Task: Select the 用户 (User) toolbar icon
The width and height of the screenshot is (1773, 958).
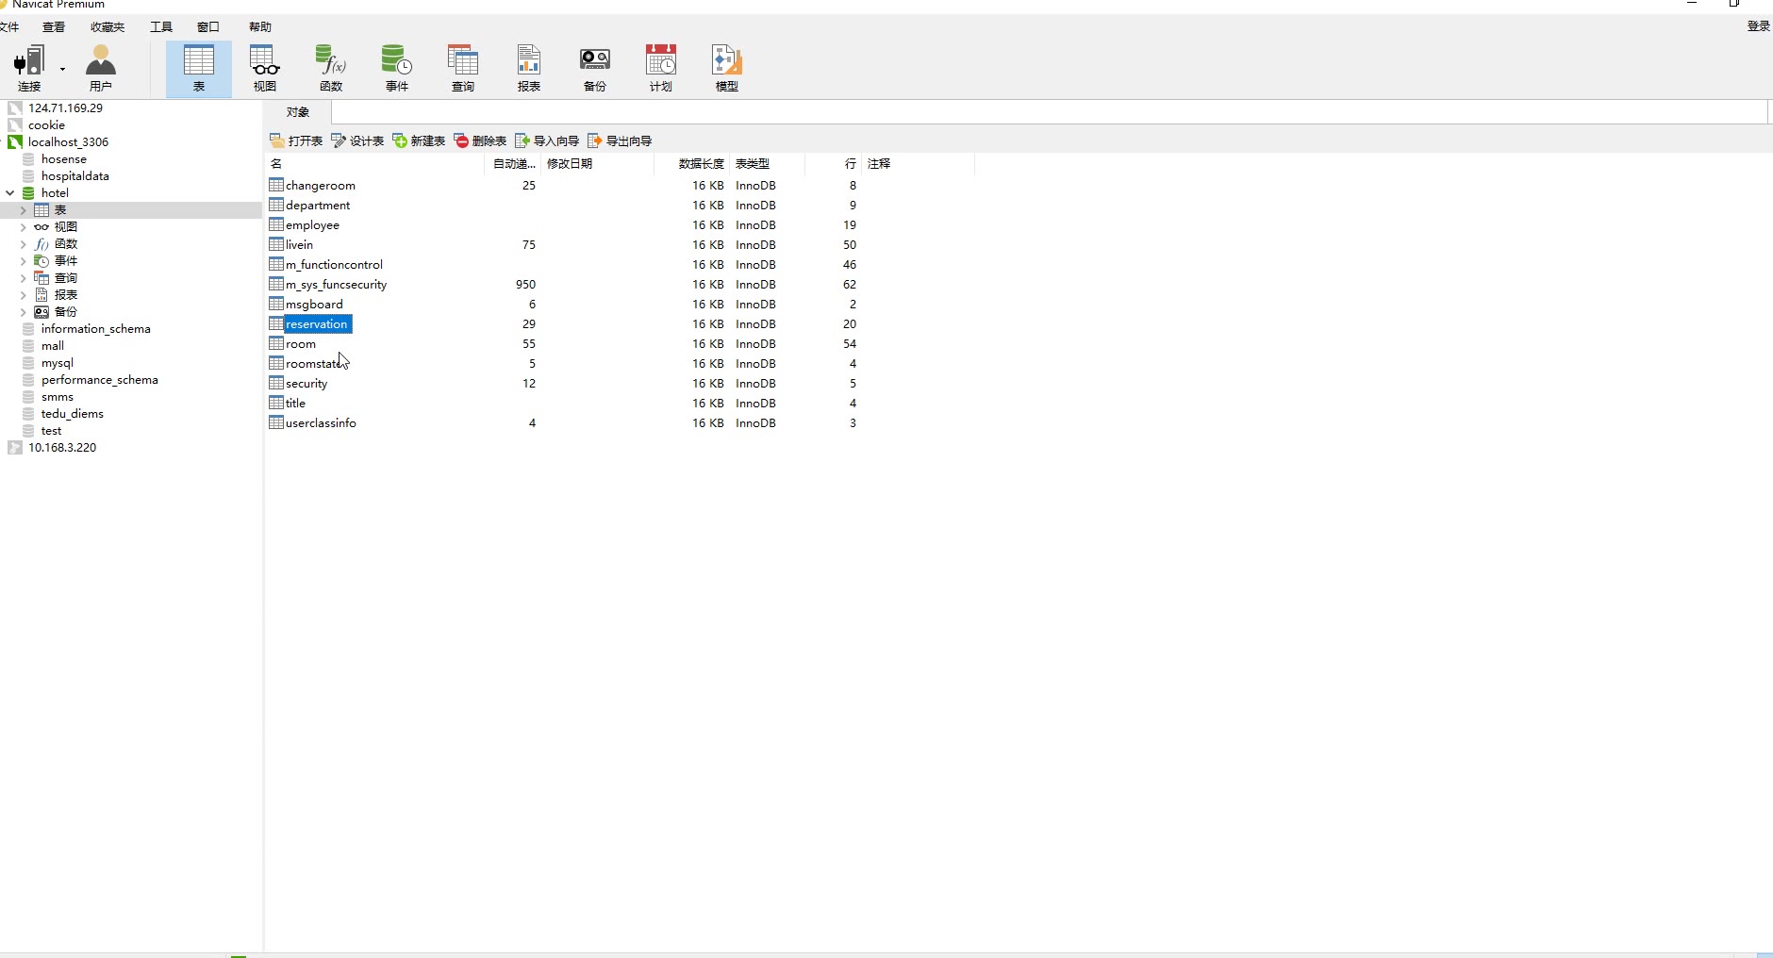Action: coord(101,68)
